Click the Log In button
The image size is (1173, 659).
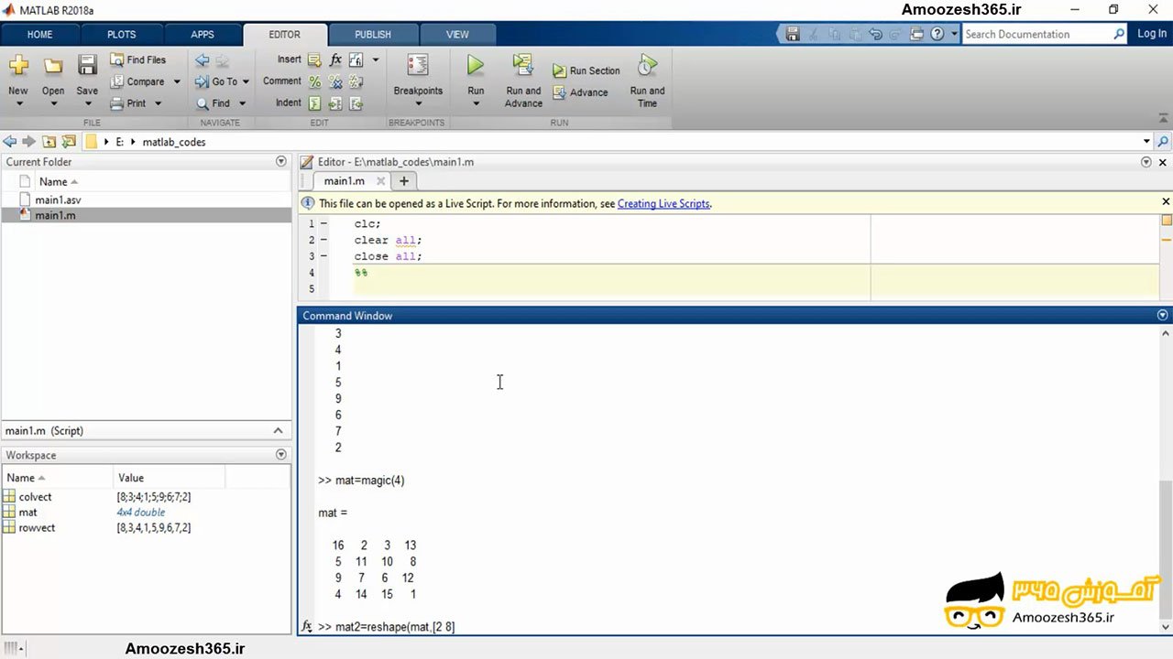click(1152, 34)
